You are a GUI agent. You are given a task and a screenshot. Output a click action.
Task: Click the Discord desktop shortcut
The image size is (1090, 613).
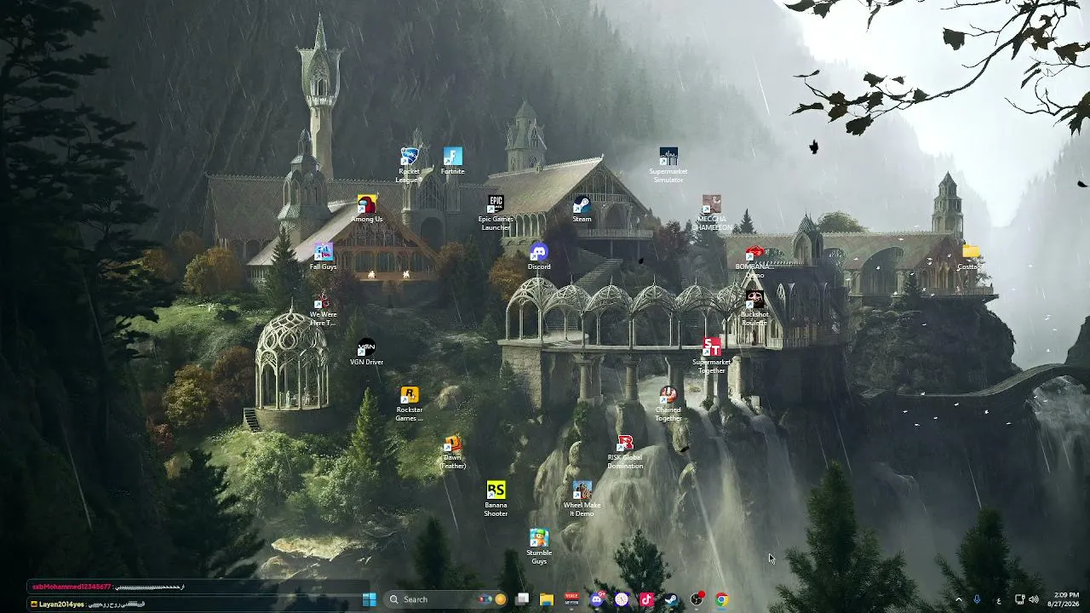pyautogui.click(x=539, y=256)
